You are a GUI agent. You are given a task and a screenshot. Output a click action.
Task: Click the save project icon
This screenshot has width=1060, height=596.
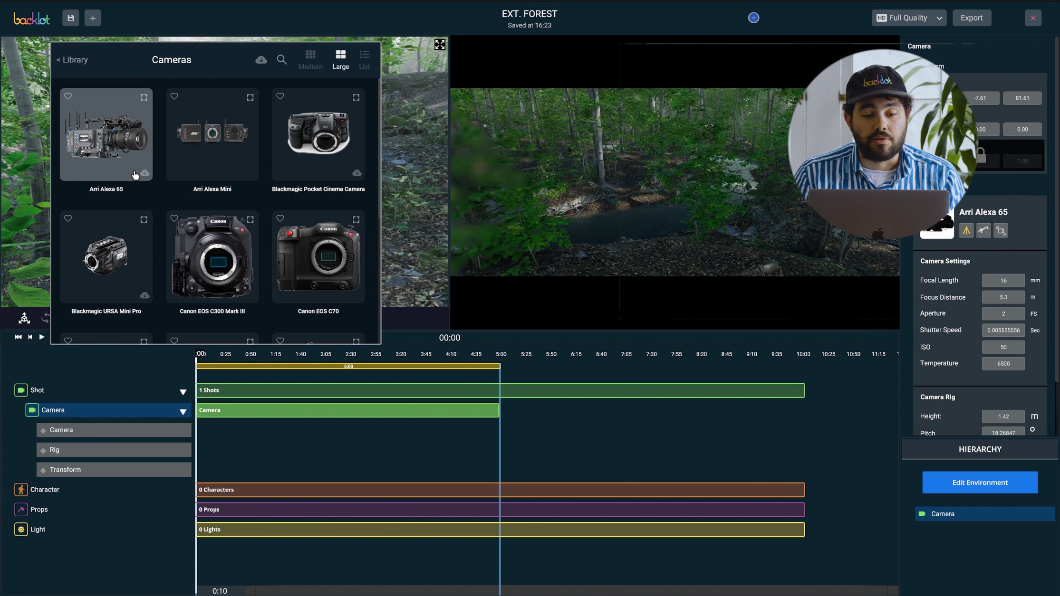(70, 18)
